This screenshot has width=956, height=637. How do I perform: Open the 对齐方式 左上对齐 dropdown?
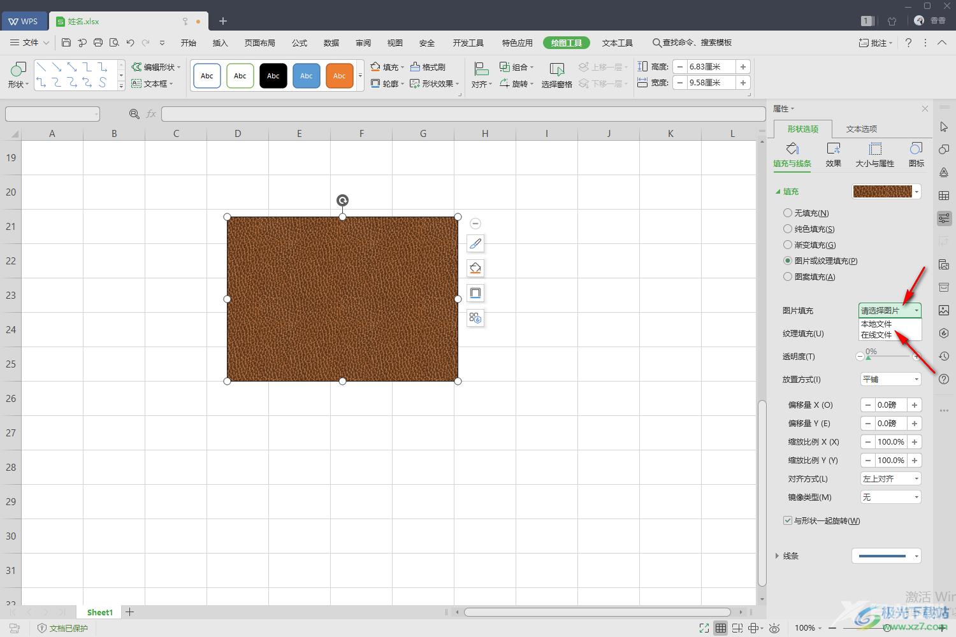click(890, 478)
